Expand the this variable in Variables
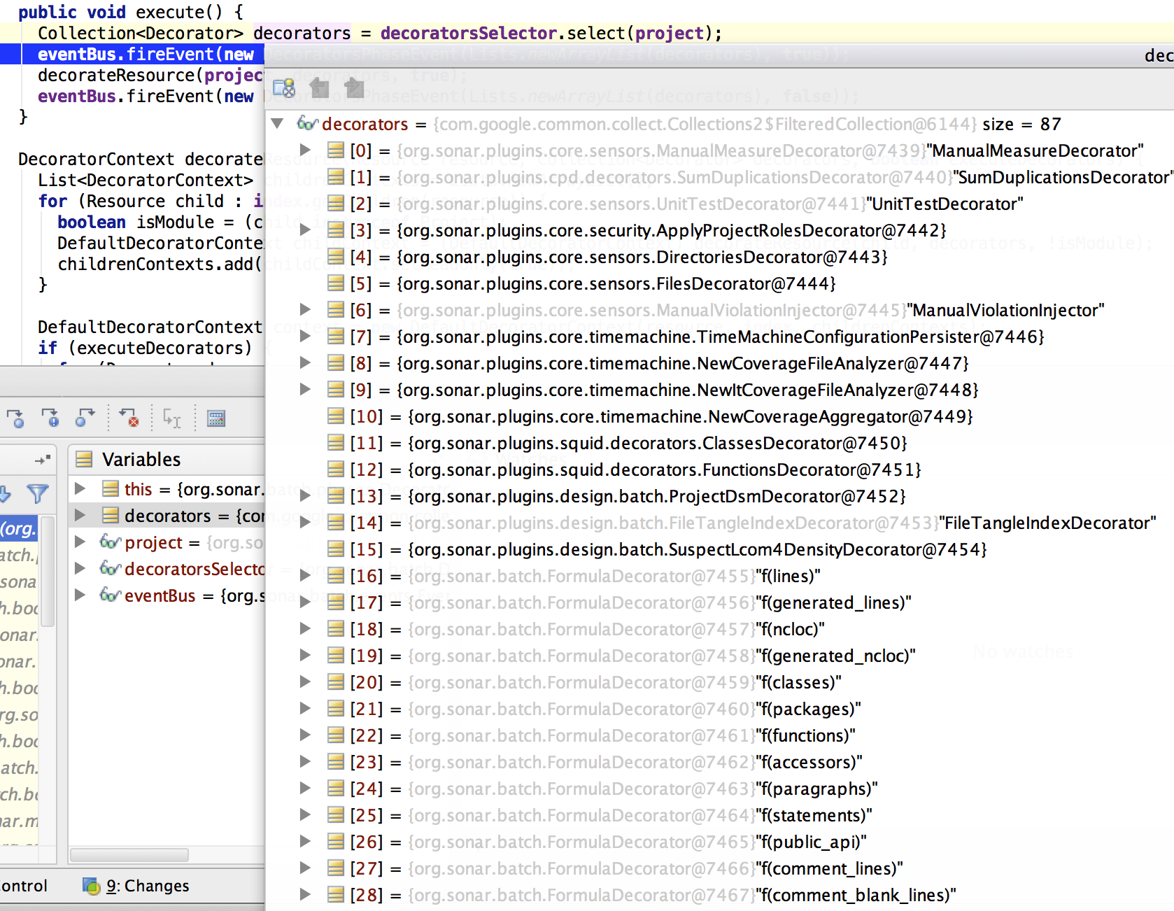The width and height of the screenshot is (1174, 911). click(x=80, y=489)
